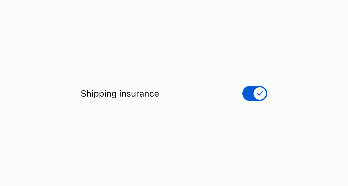Switch off shipping insurance coverage
The height and width of the screenshot is (186, 348).
pos(254,93)
